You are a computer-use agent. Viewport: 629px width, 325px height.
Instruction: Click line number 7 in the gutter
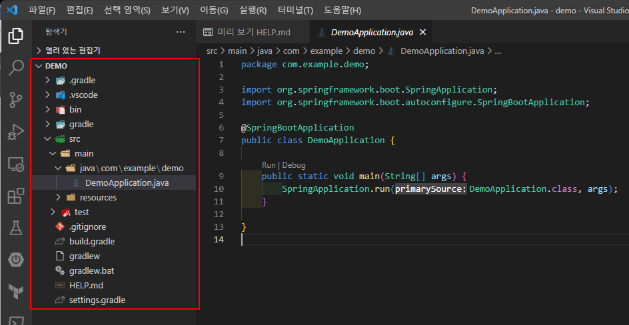[221, 141]
